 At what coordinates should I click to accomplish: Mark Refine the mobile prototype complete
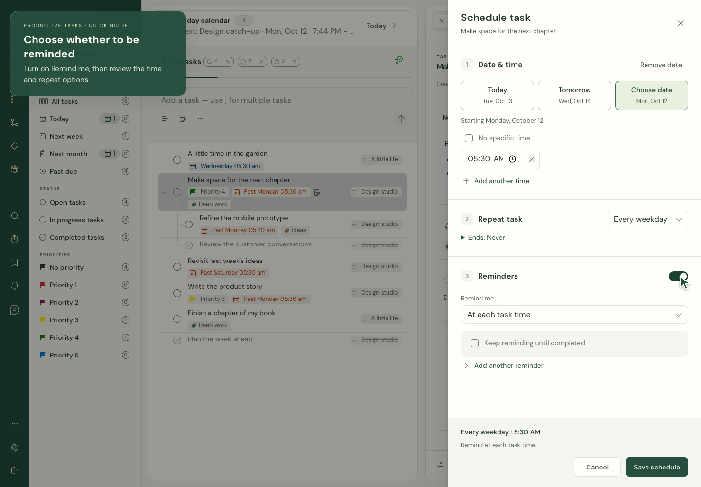click(x=189, y=225)
